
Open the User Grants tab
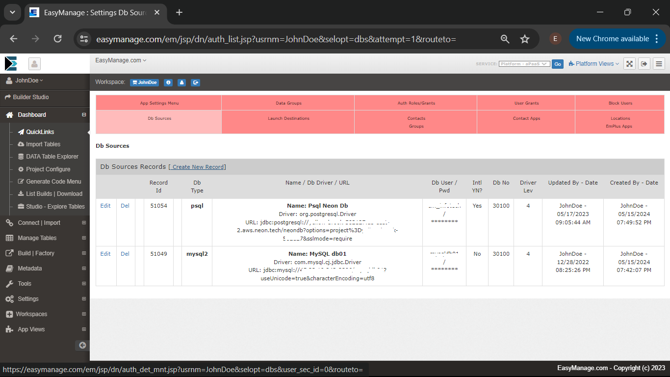click(527, 103)
